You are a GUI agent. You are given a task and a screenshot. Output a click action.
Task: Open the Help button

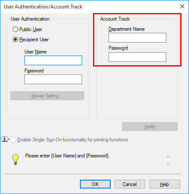165,184
